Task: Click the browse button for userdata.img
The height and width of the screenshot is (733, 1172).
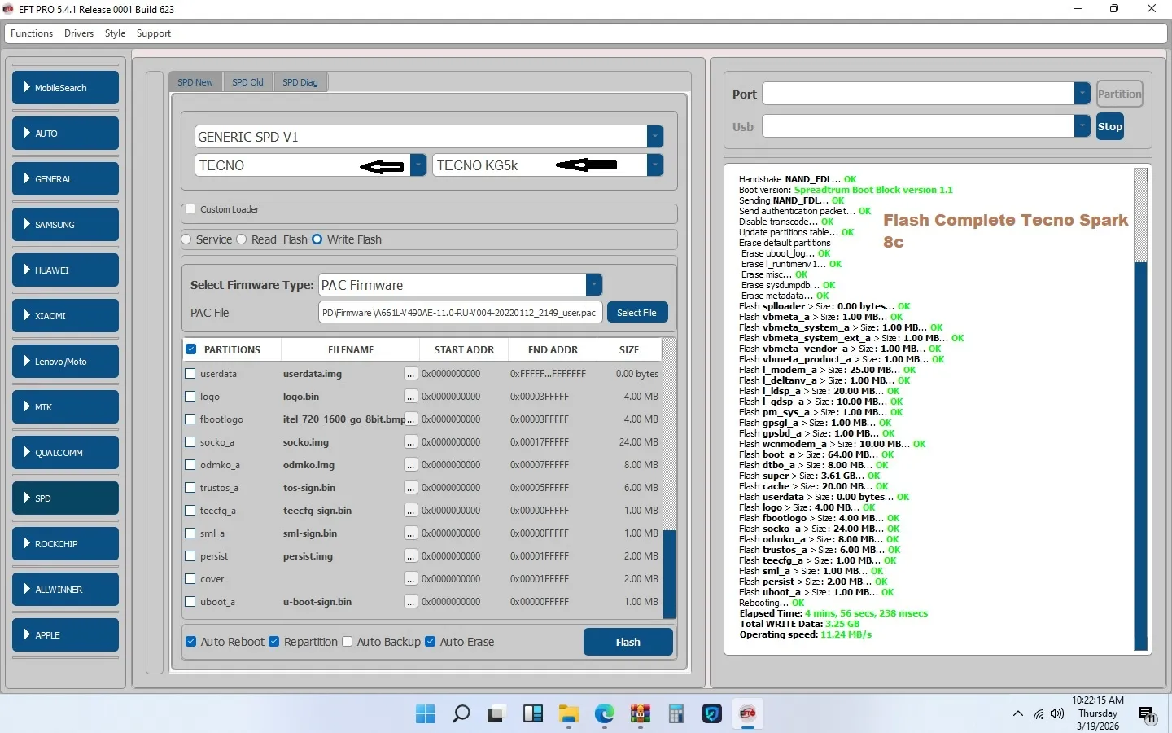Action: pyautogui.click(x=411, y=374)
